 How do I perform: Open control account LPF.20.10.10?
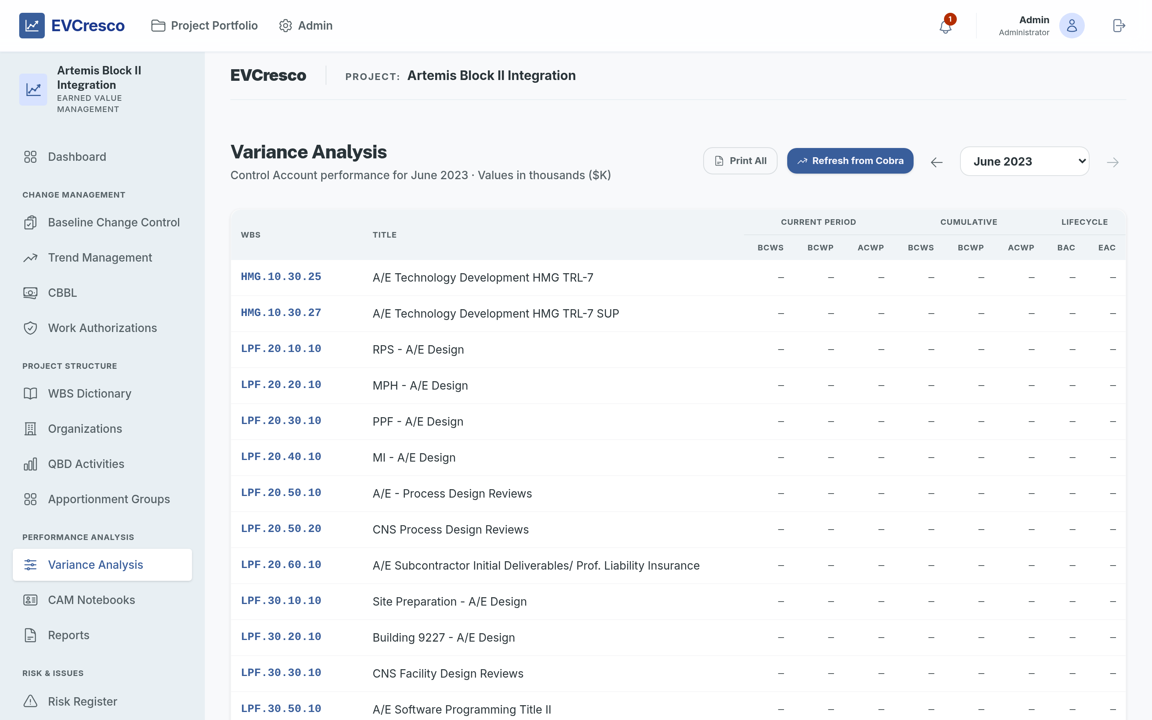point(281,348)
